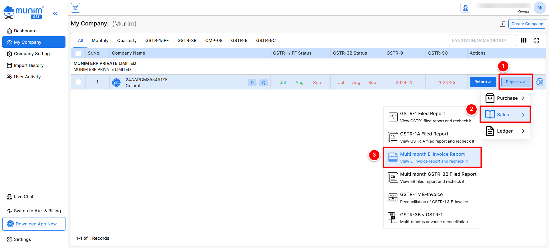This screenshot has height=248, width=549.
Task: Click Aug under GSTR-3B Status
Action: (356, 83)
